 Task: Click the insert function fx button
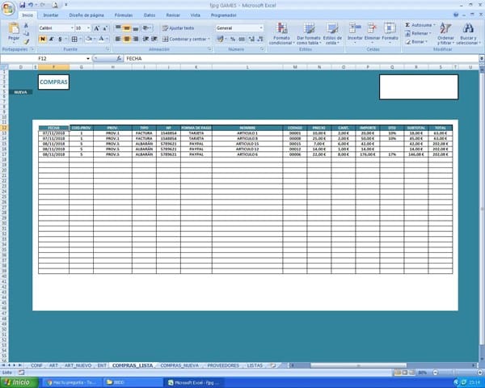[119, 58]
